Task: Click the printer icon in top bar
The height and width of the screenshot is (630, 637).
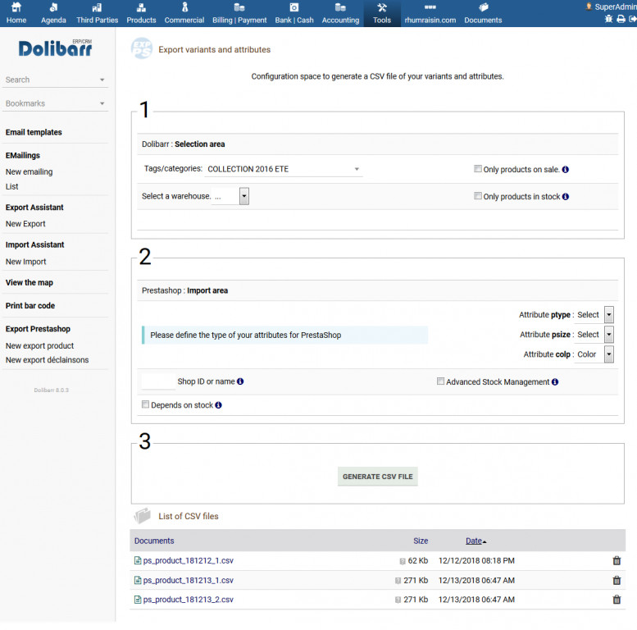Action: 621,18
